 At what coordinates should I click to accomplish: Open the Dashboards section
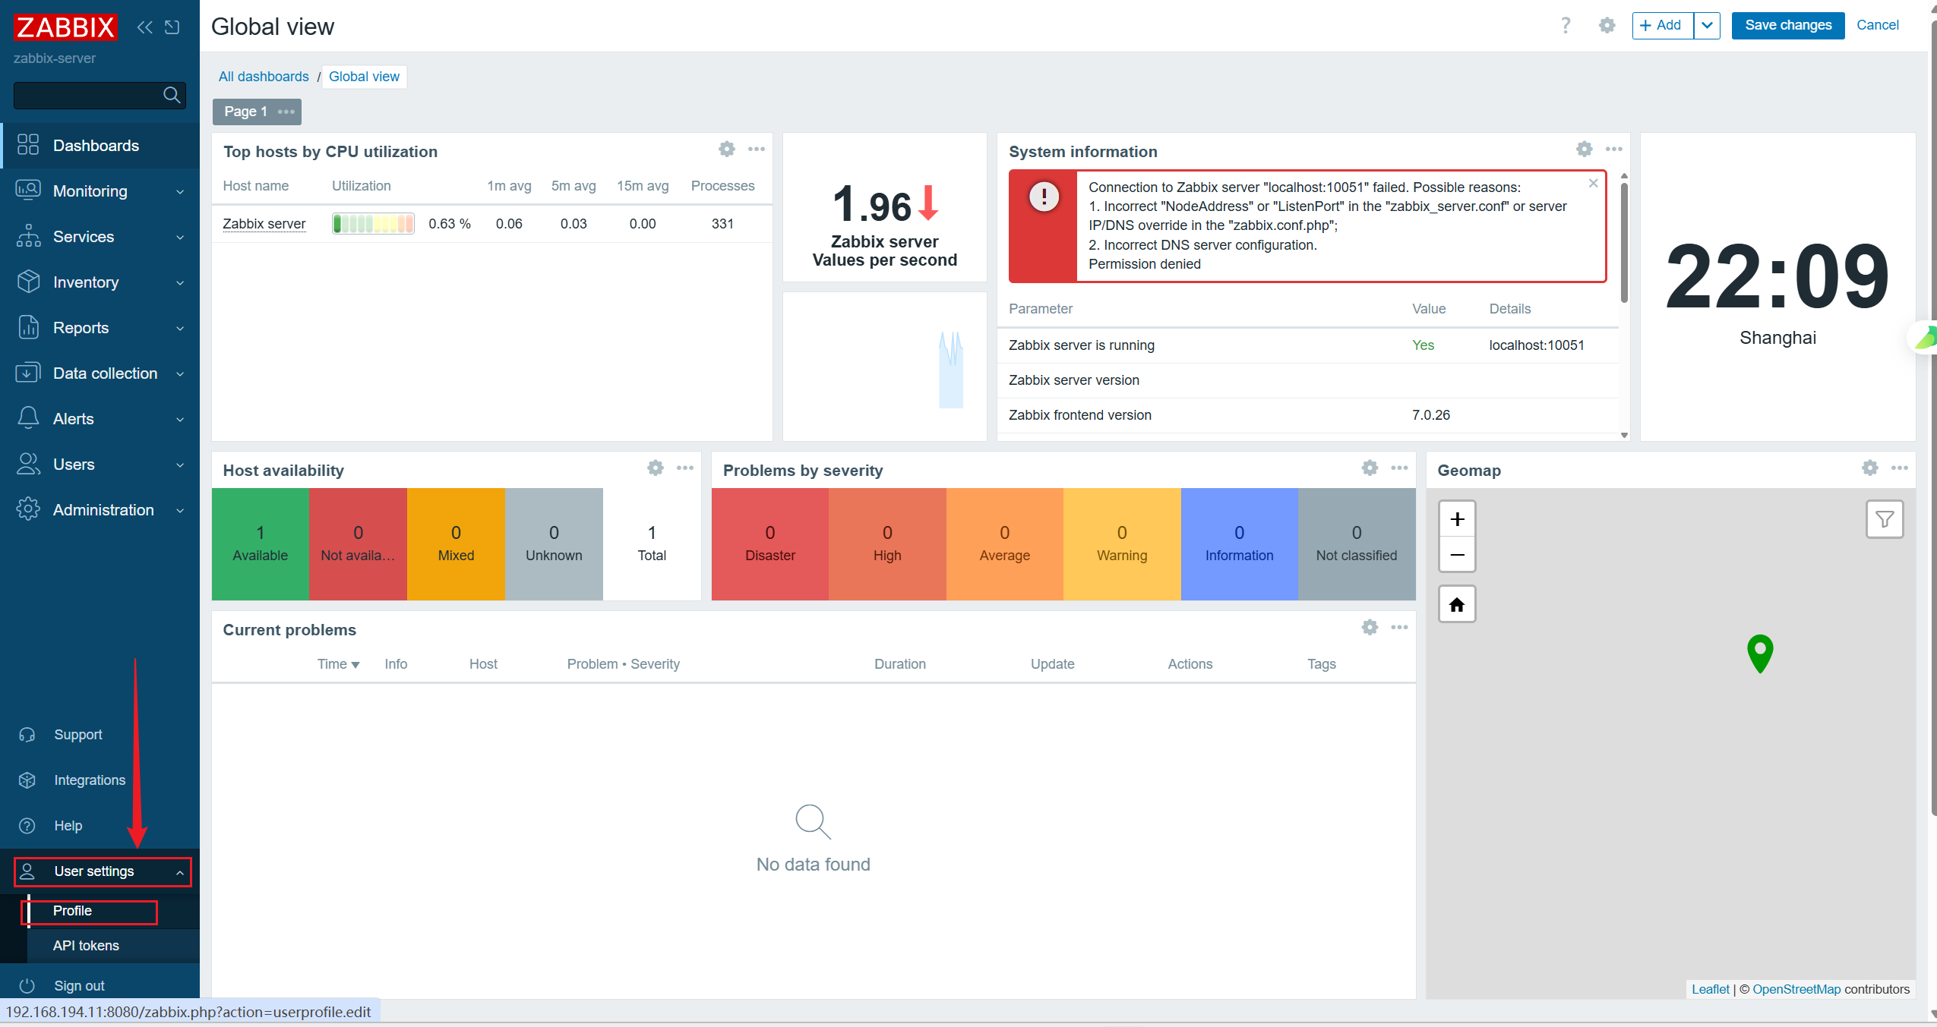click(x=100, y=146)
